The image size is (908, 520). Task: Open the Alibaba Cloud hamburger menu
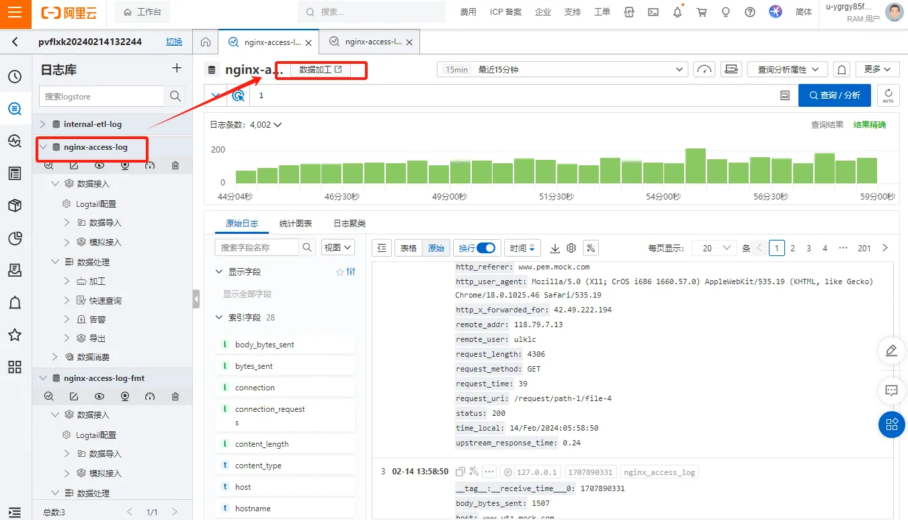click(15, 12)
